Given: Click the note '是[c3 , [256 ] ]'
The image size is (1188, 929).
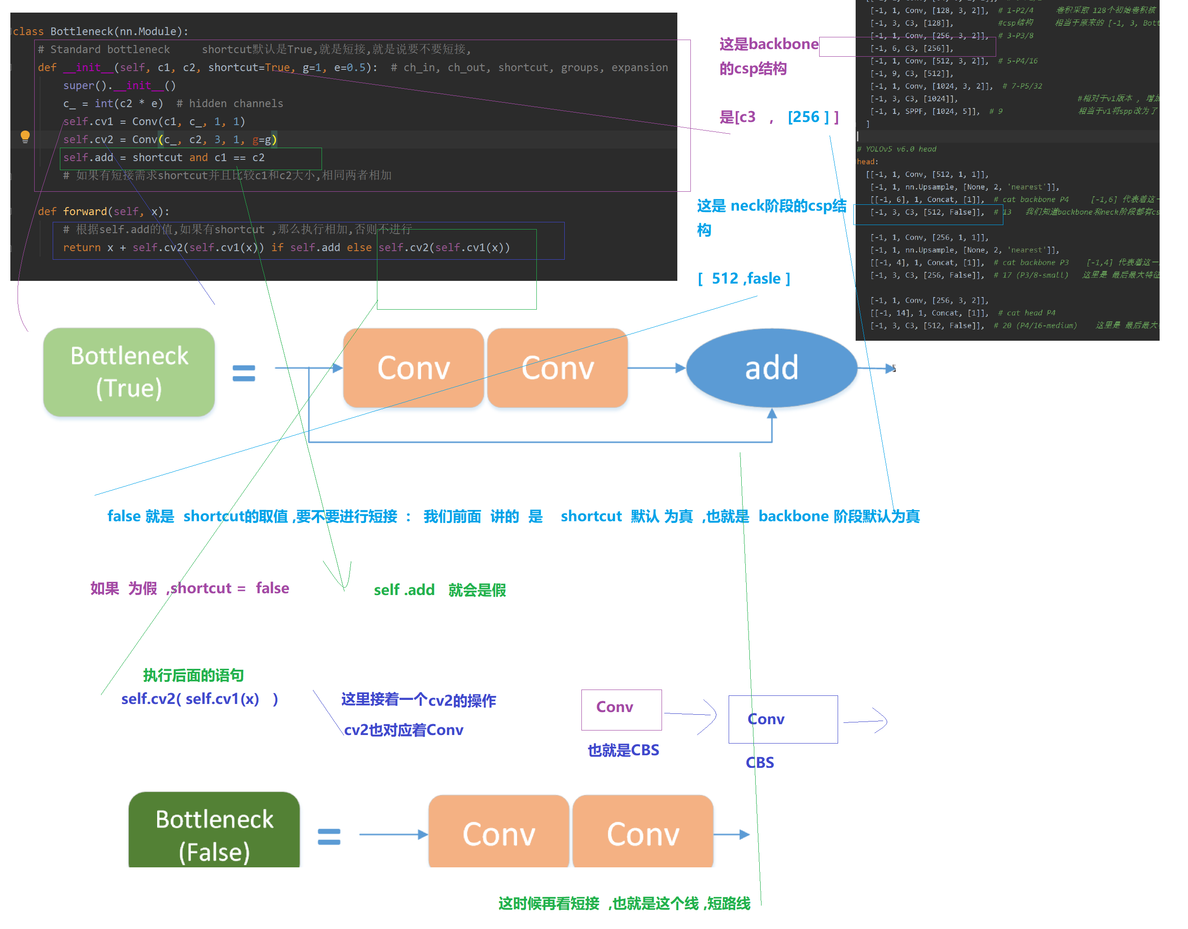Looking at the screenshot, I should coord(779,117).
